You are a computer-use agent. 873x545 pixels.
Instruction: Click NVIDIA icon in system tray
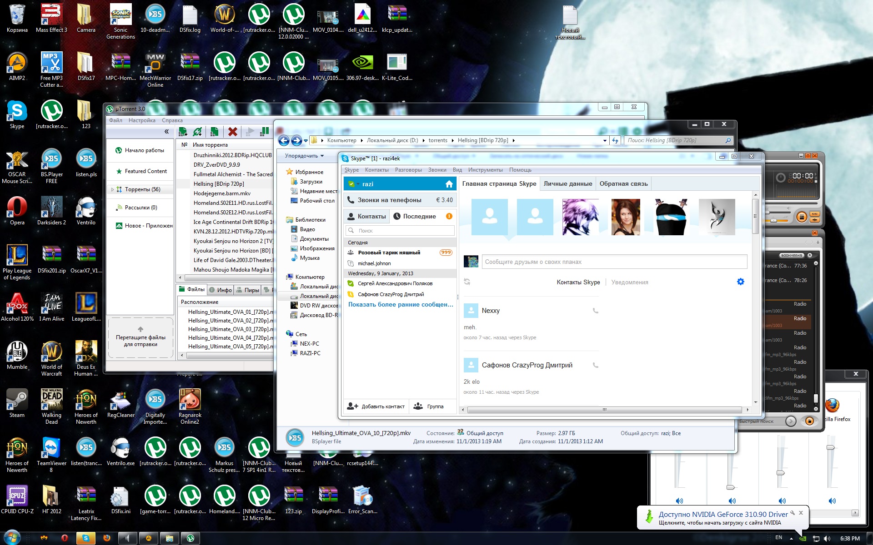click(803, 539)
